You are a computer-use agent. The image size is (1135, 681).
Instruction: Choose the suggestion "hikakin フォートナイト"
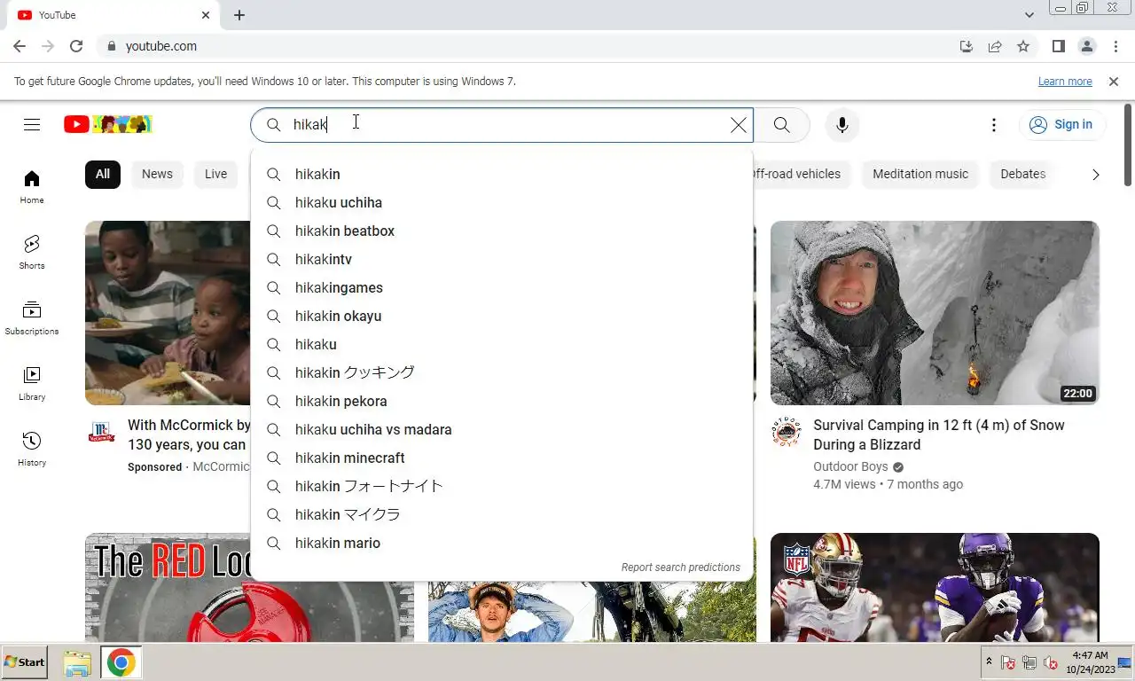[x=502, y=486]
